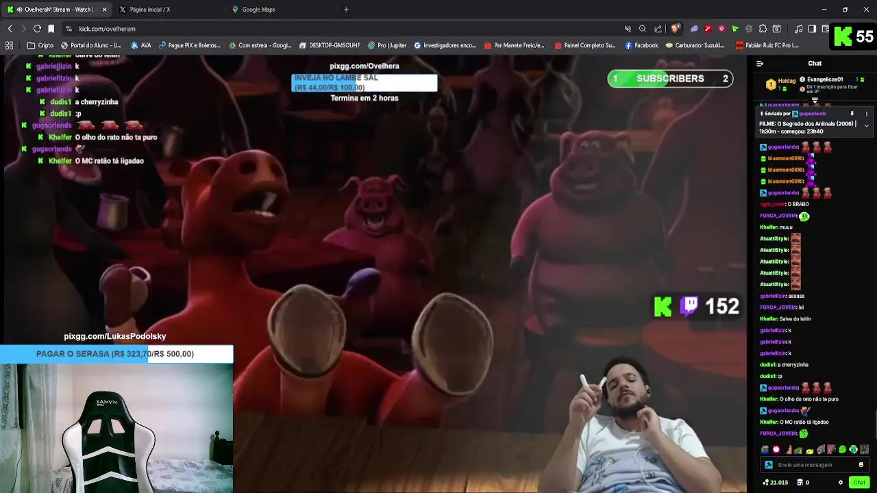The height and width of the screenshot is (493, 877).
Task: Reload the current page
Action: [x=37, y=29]
